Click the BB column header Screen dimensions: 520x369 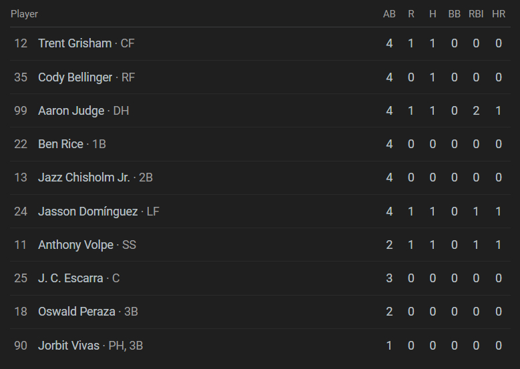(454, 14)
